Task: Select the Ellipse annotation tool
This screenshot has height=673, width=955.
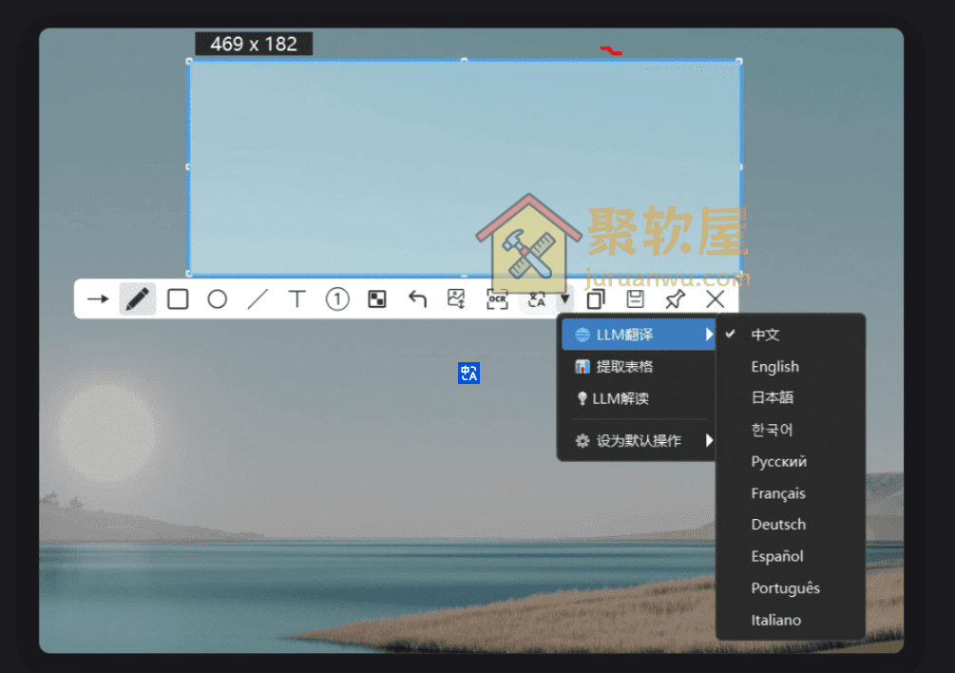Action: click(x=217, y=298)
